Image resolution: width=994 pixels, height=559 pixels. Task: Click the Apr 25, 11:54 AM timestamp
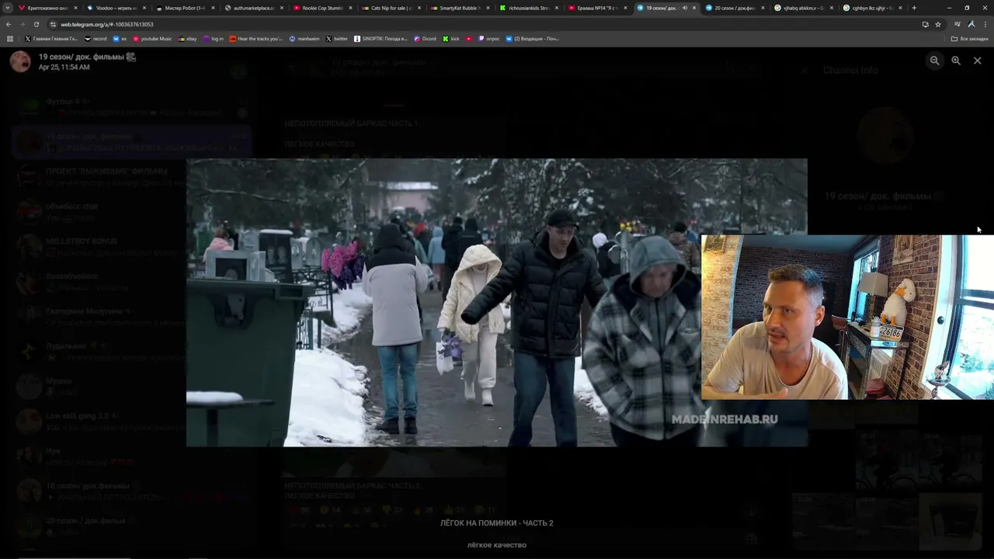pyautogui.click(x=64, y=68)
